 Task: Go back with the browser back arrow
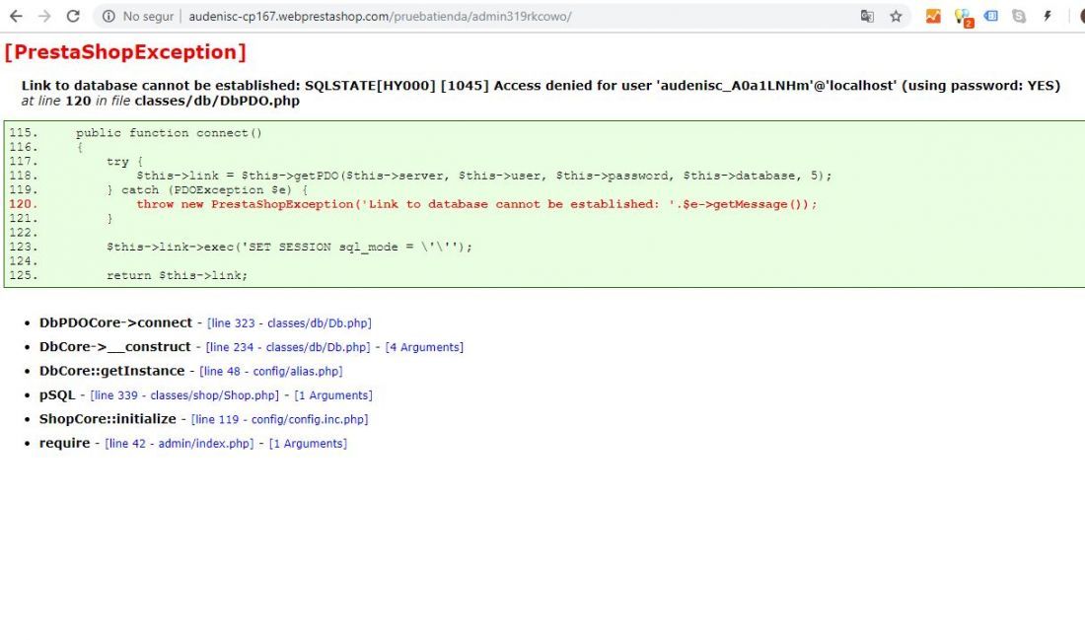click(x=16, y=16)
